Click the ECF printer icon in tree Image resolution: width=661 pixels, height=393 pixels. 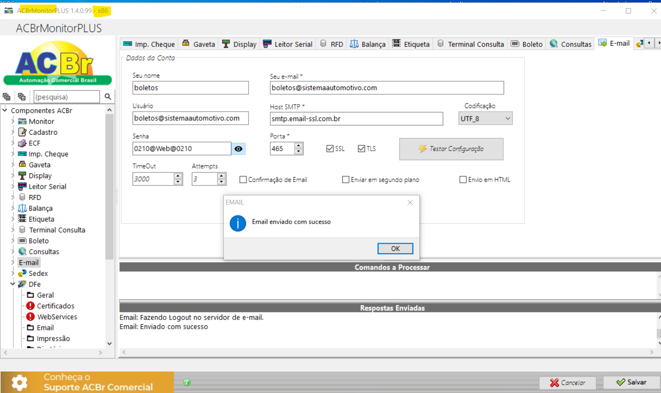point(22,143)
